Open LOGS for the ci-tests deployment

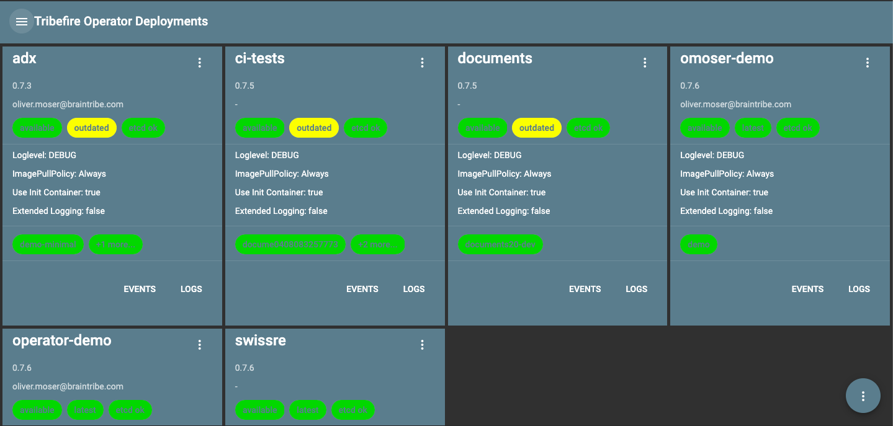(414, 289)
